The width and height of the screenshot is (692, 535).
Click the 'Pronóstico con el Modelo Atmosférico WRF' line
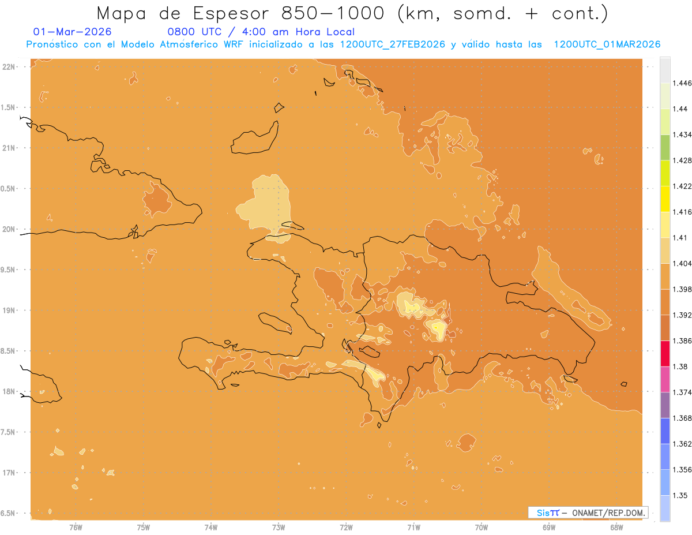343,44
